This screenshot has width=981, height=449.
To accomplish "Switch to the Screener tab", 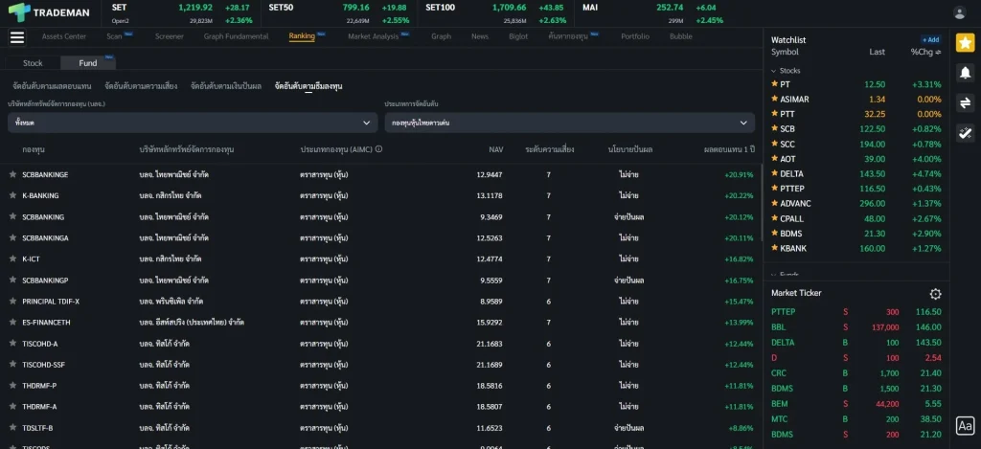I will click(169, 36).
